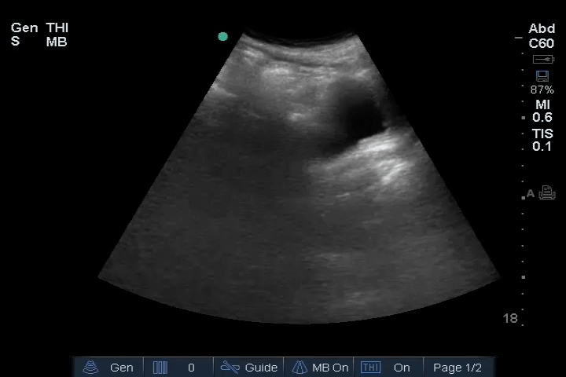Screen dimensions: 566x377
Task: Adjust the dynamic range value 0
Action: pyautogui.click(x=191, y=367)
